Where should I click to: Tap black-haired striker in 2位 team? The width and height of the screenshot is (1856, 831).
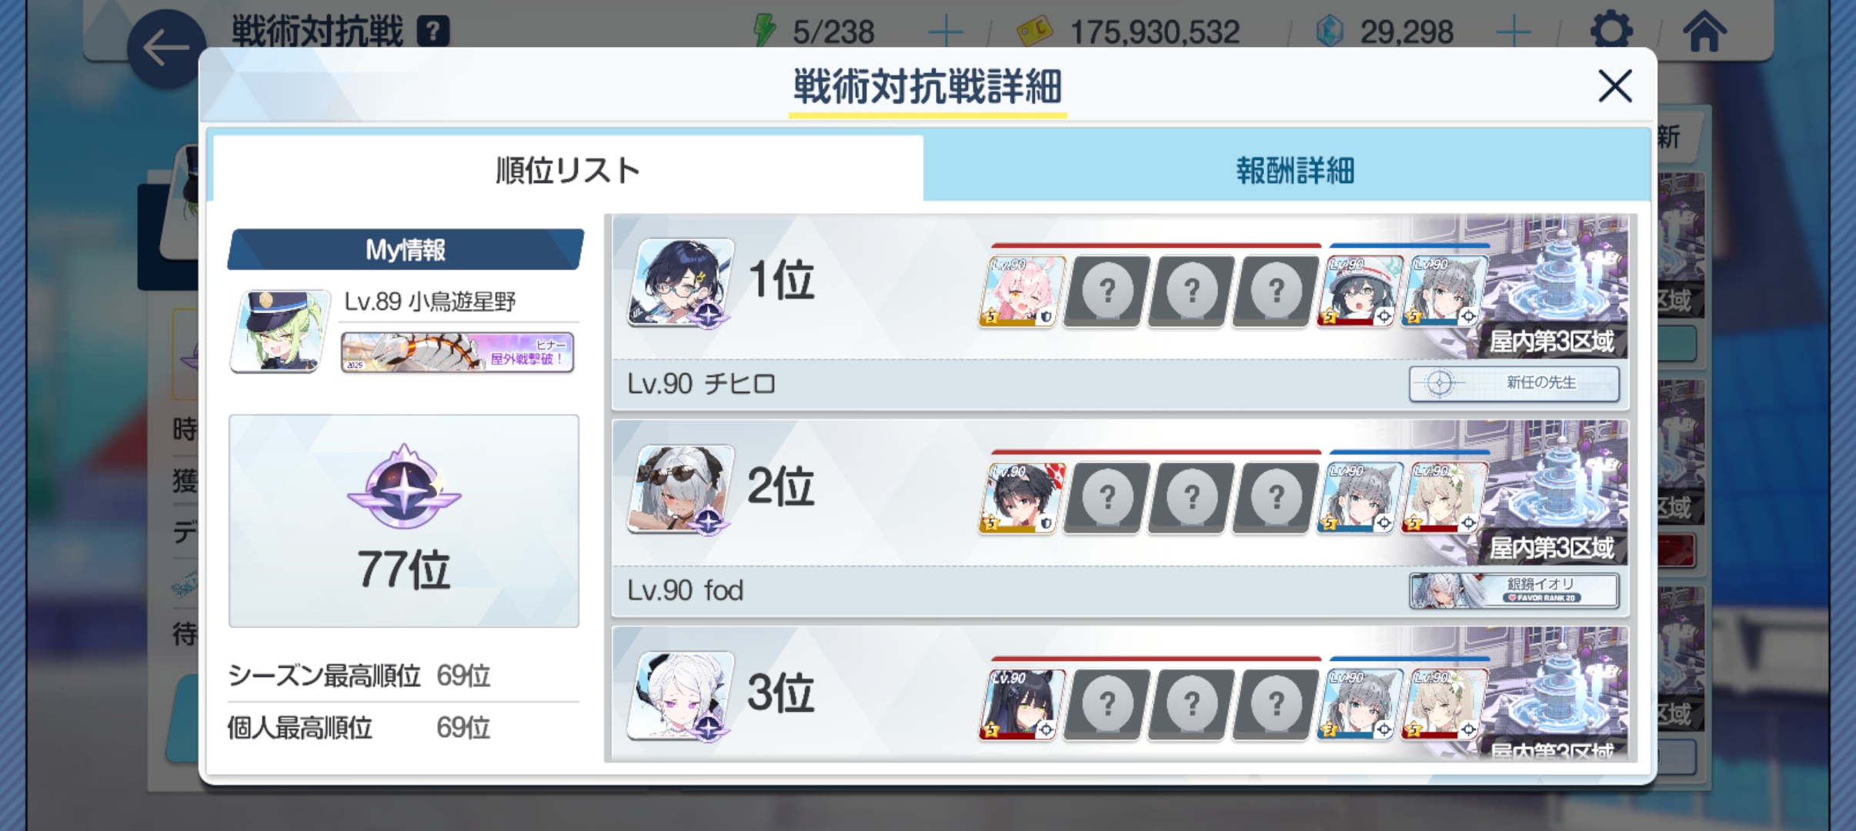click(x=1021, y=499)
